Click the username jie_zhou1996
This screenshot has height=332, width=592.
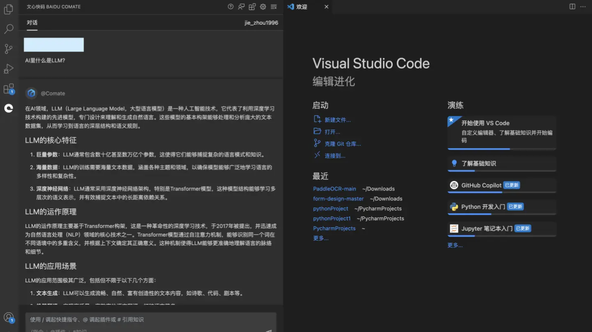(261, 23)
